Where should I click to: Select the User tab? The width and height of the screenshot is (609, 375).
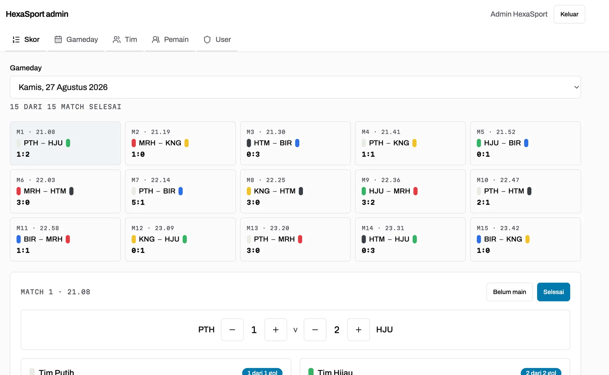pos(217,40)
